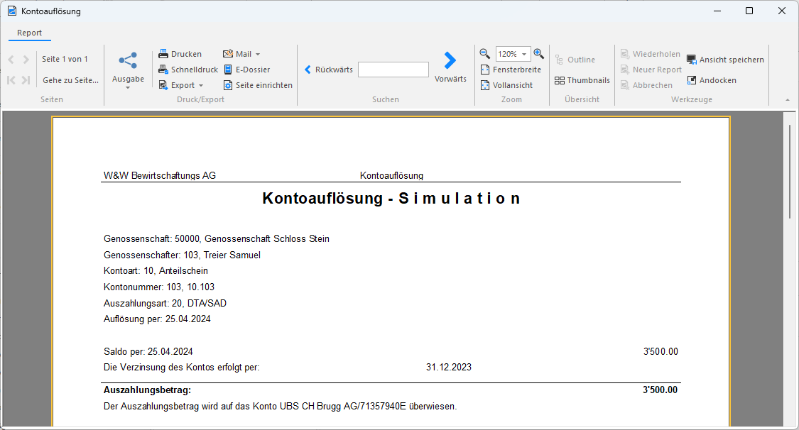Viewport: 799px width, 430px height.
Task: Maximize the Kontoauflösung window
Action: [x=749, y=11]
